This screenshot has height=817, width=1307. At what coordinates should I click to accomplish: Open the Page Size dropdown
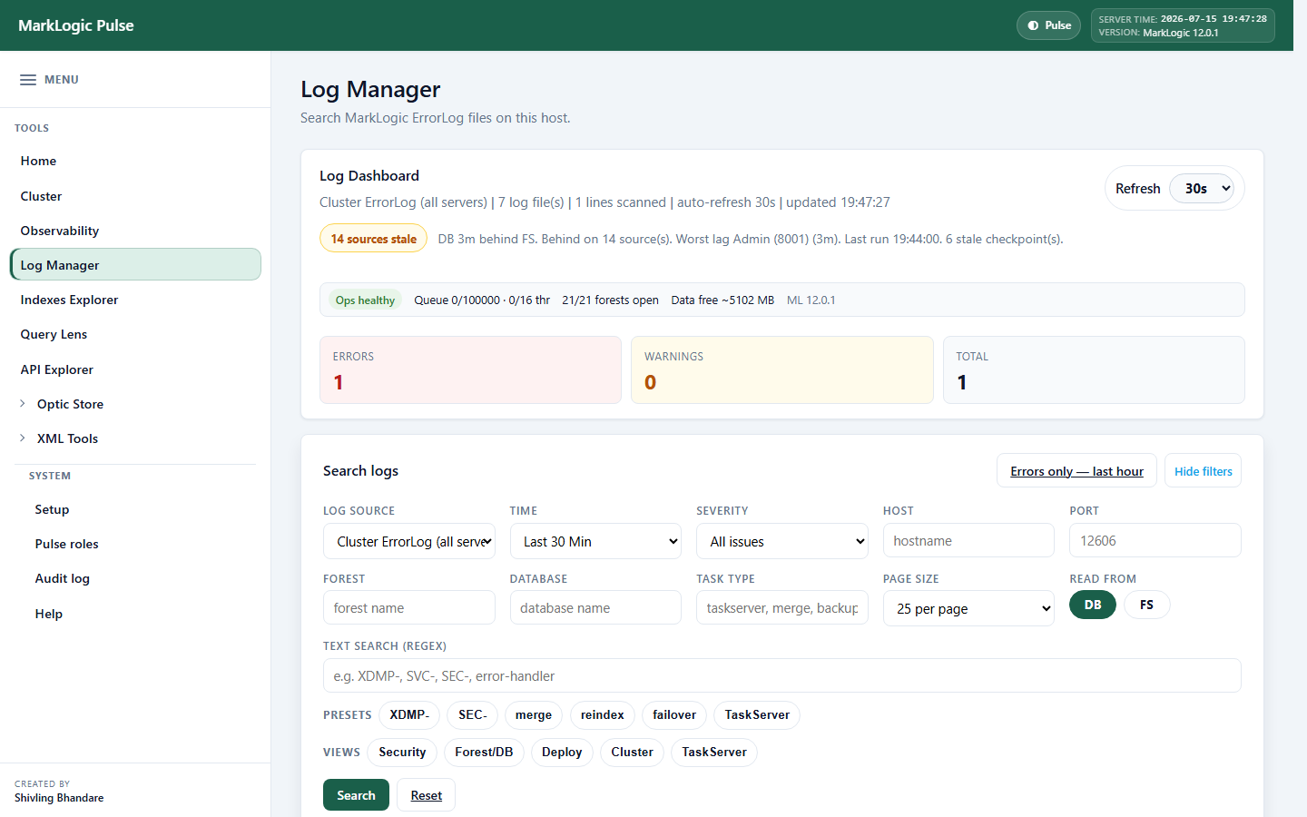[x=968, y=608]
